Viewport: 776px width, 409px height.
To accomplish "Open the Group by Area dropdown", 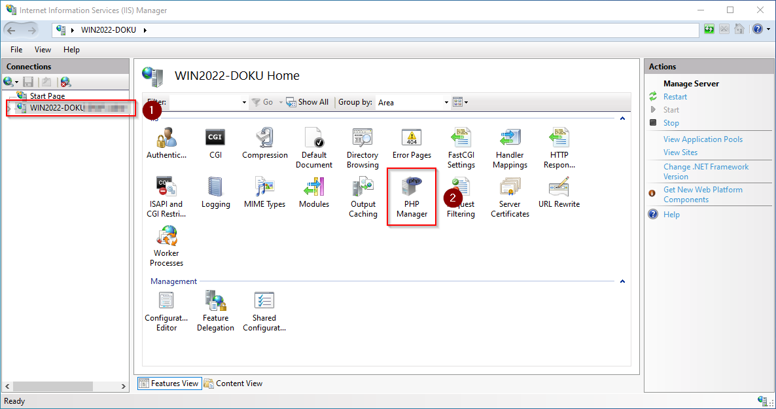I will click(x=446, y=103).
